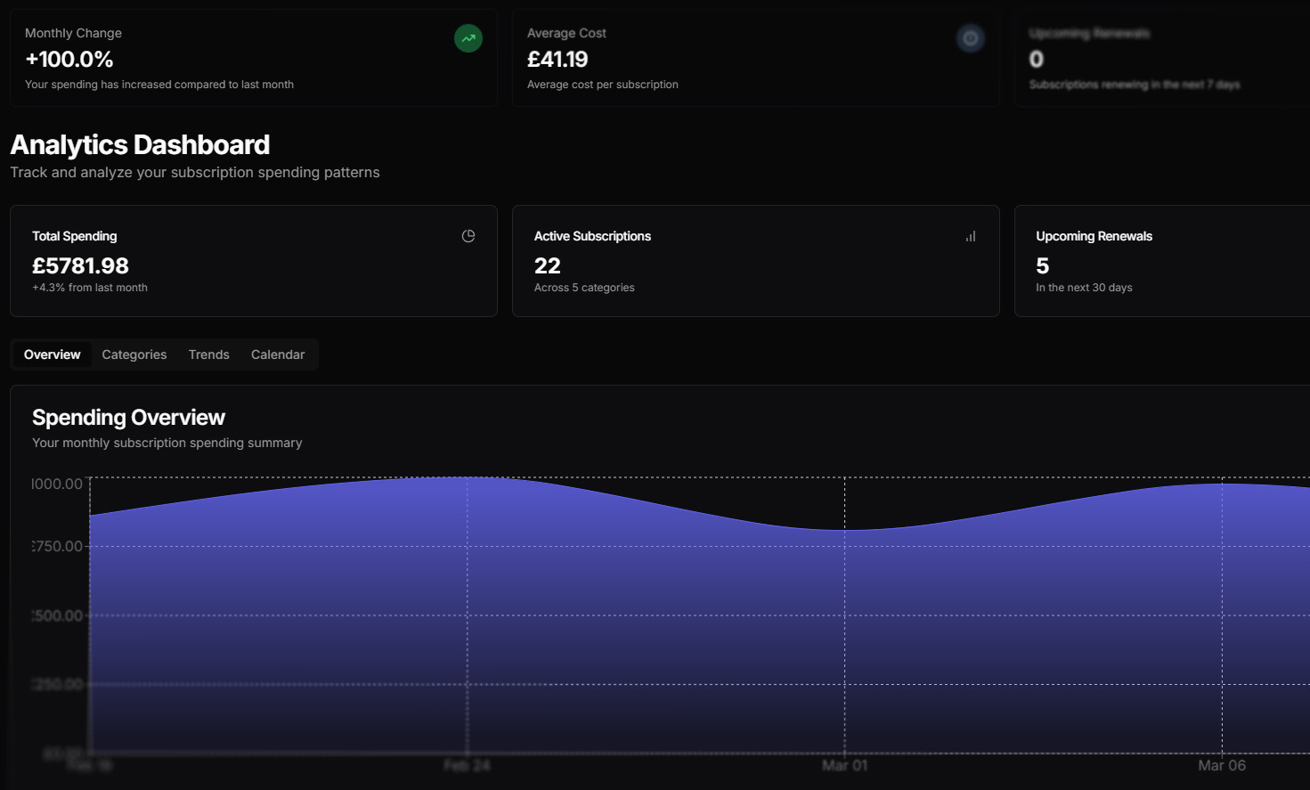Click the Analytics Dashboard heading
The image size is (1310, 790).
(139, 144)
